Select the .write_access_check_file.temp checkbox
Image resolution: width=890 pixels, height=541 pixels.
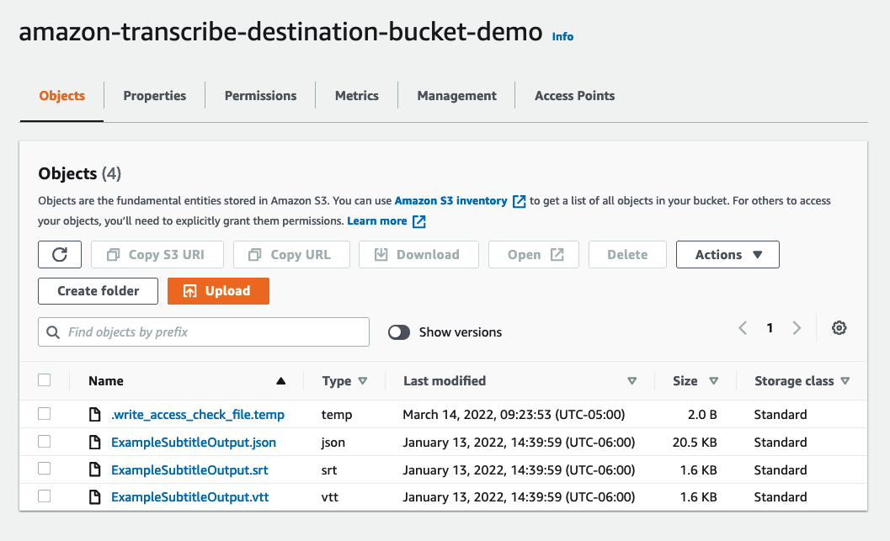coord(45,414)
